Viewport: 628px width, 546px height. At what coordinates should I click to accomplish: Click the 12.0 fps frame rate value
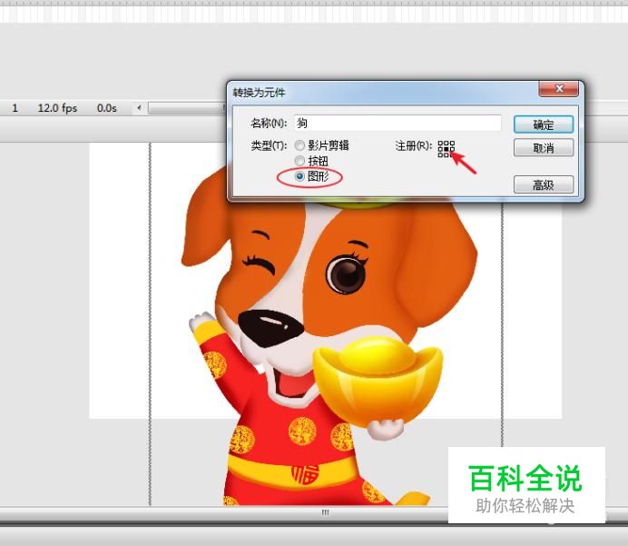[57, 108]
